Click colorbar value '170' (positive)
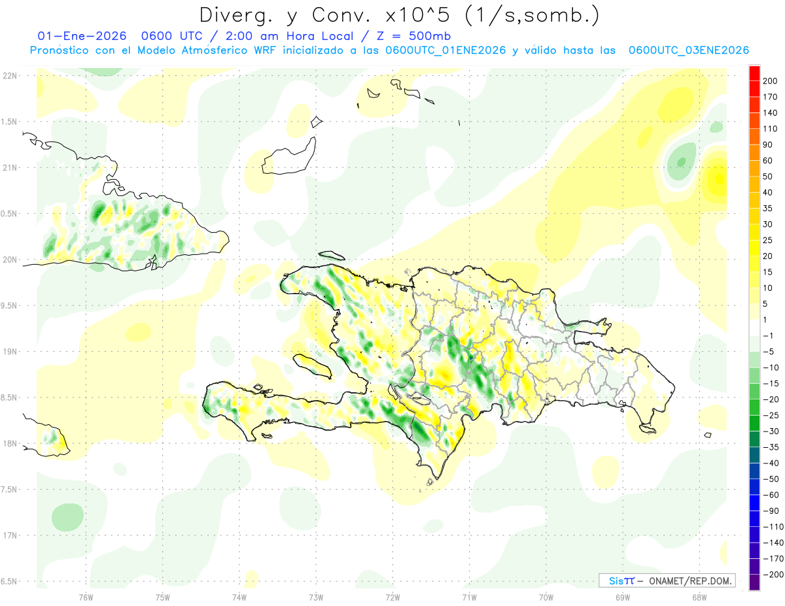 tap(771, 97)
